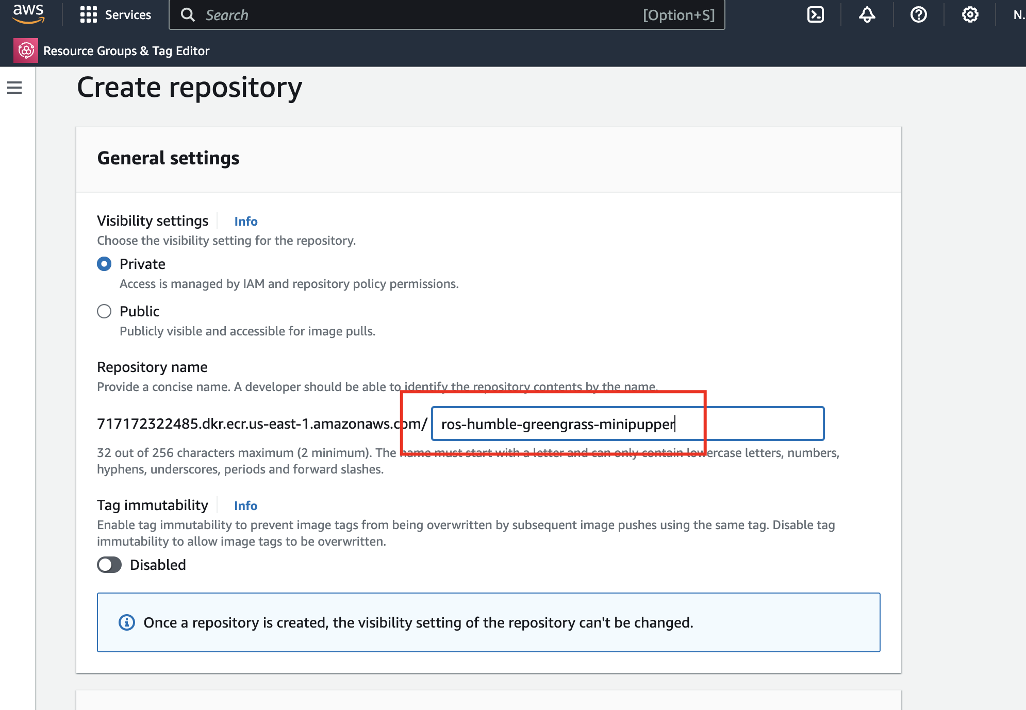The width and height of the screenshot is (1026, 710).
Task: Toggle tag immutability switch
Action: (109, 565)
